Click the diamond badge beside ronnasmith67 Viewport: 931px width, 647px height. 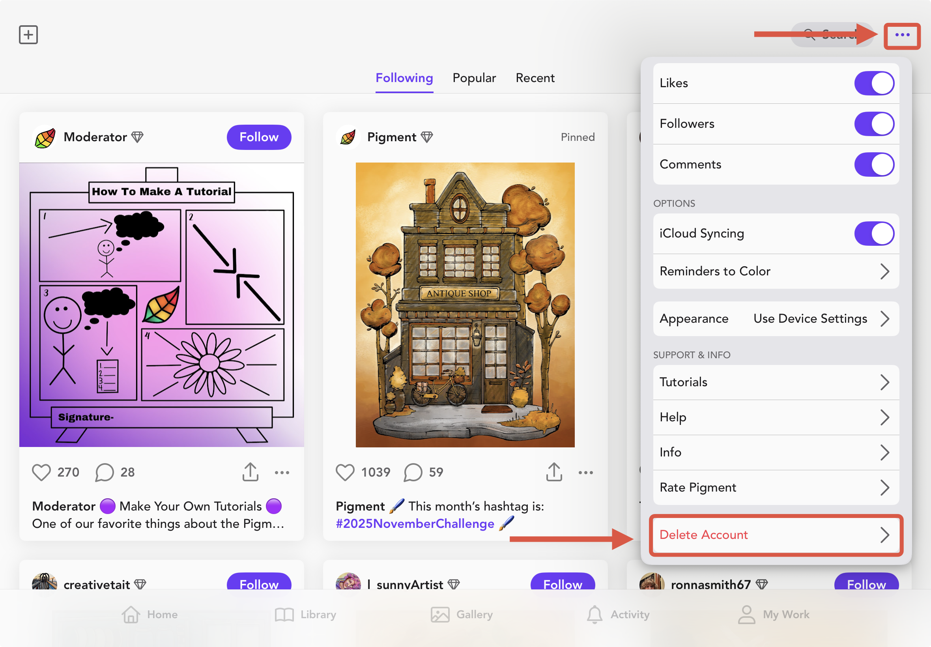[x=762, y=585]
